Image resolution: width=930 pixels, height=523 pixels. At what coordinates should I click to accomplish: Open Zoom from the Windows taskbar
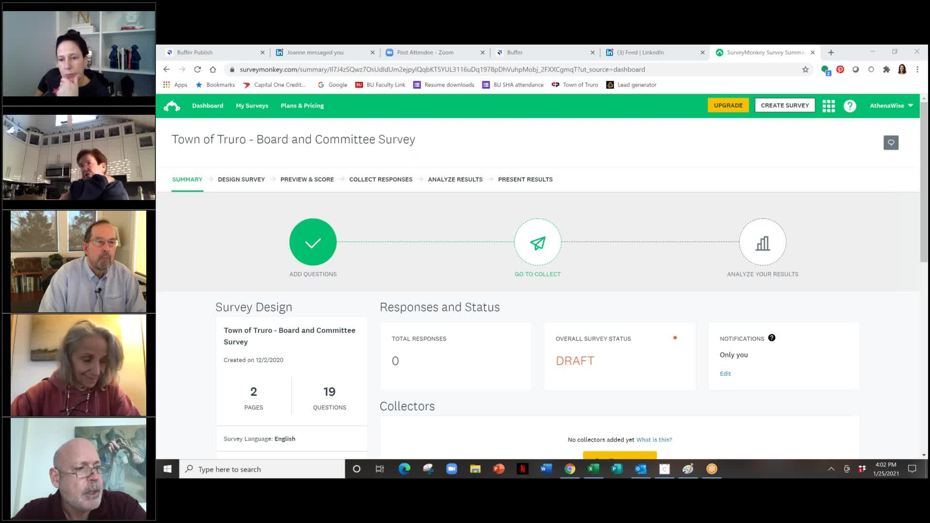pyautogui.click(x=451, y=469)
